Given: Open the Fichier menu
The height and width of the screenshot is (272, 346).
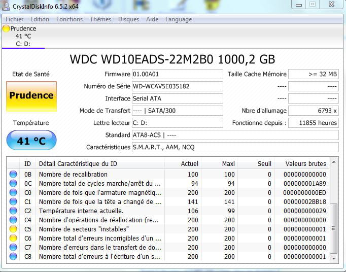Looking at the screenshot, I should [x=14, y=19].
